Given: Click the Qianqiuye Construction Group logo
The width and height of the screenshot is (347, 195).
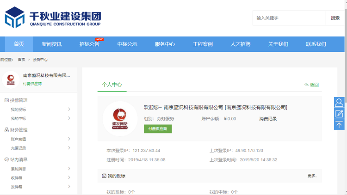Looking at the screenshot, I should pos(52,18).
